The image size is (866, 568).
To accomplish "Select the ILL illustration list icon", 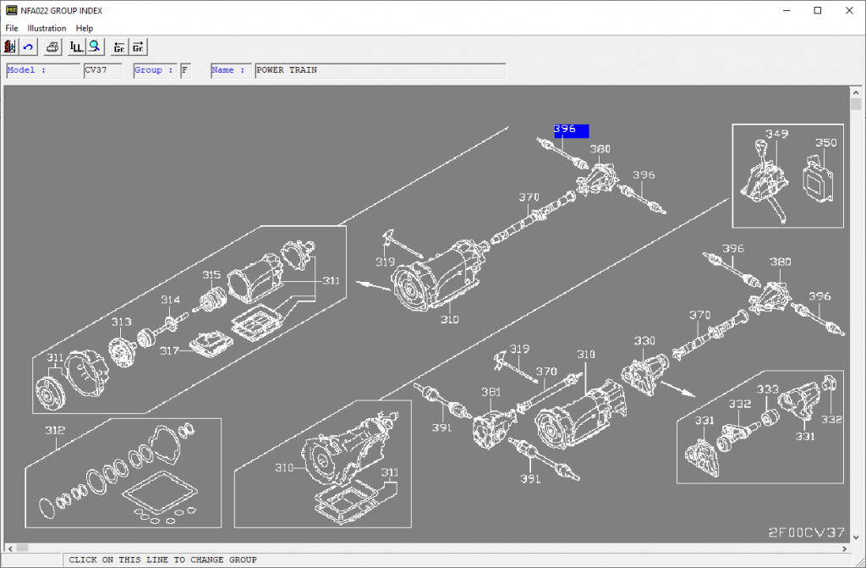I will click(x=77, y=47).
